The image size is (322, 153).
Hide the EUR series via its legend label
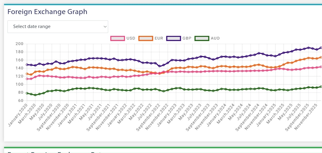click(x=159, y=38)
